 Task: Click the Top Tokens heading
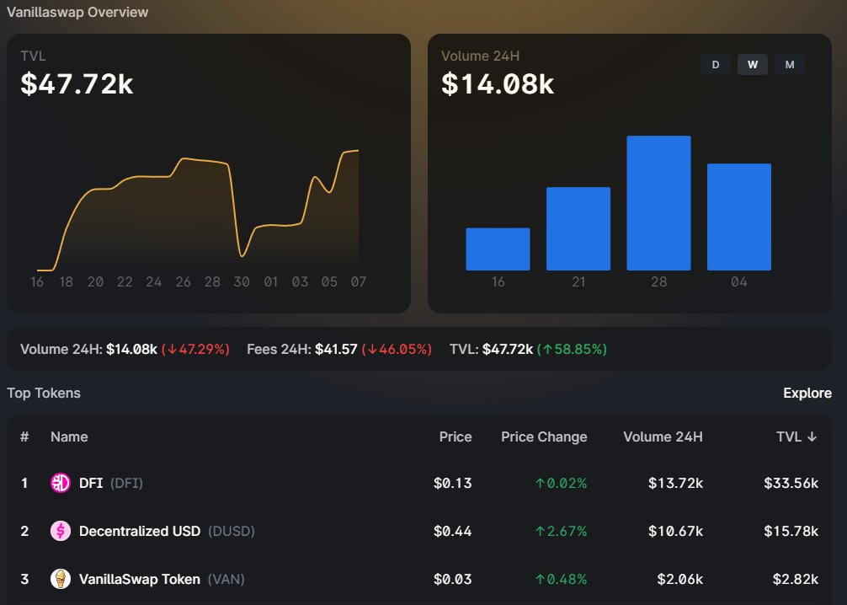click(x=44, y=393)
